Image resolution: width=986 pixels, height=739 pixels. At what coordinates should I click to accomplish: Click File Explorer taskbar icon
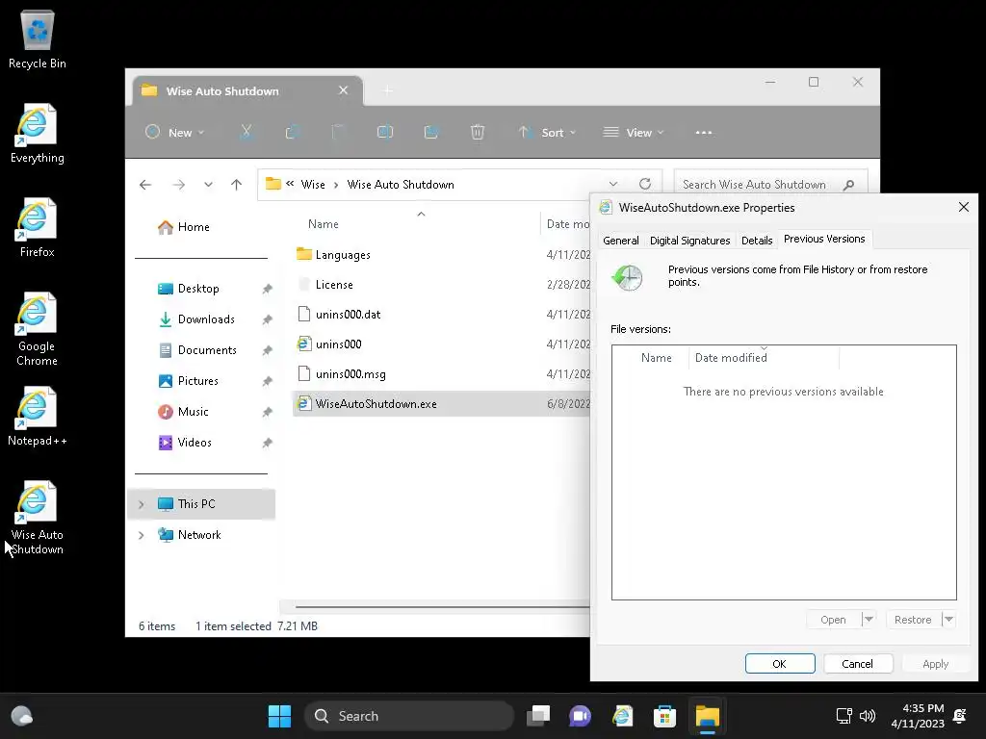point(707,716)
